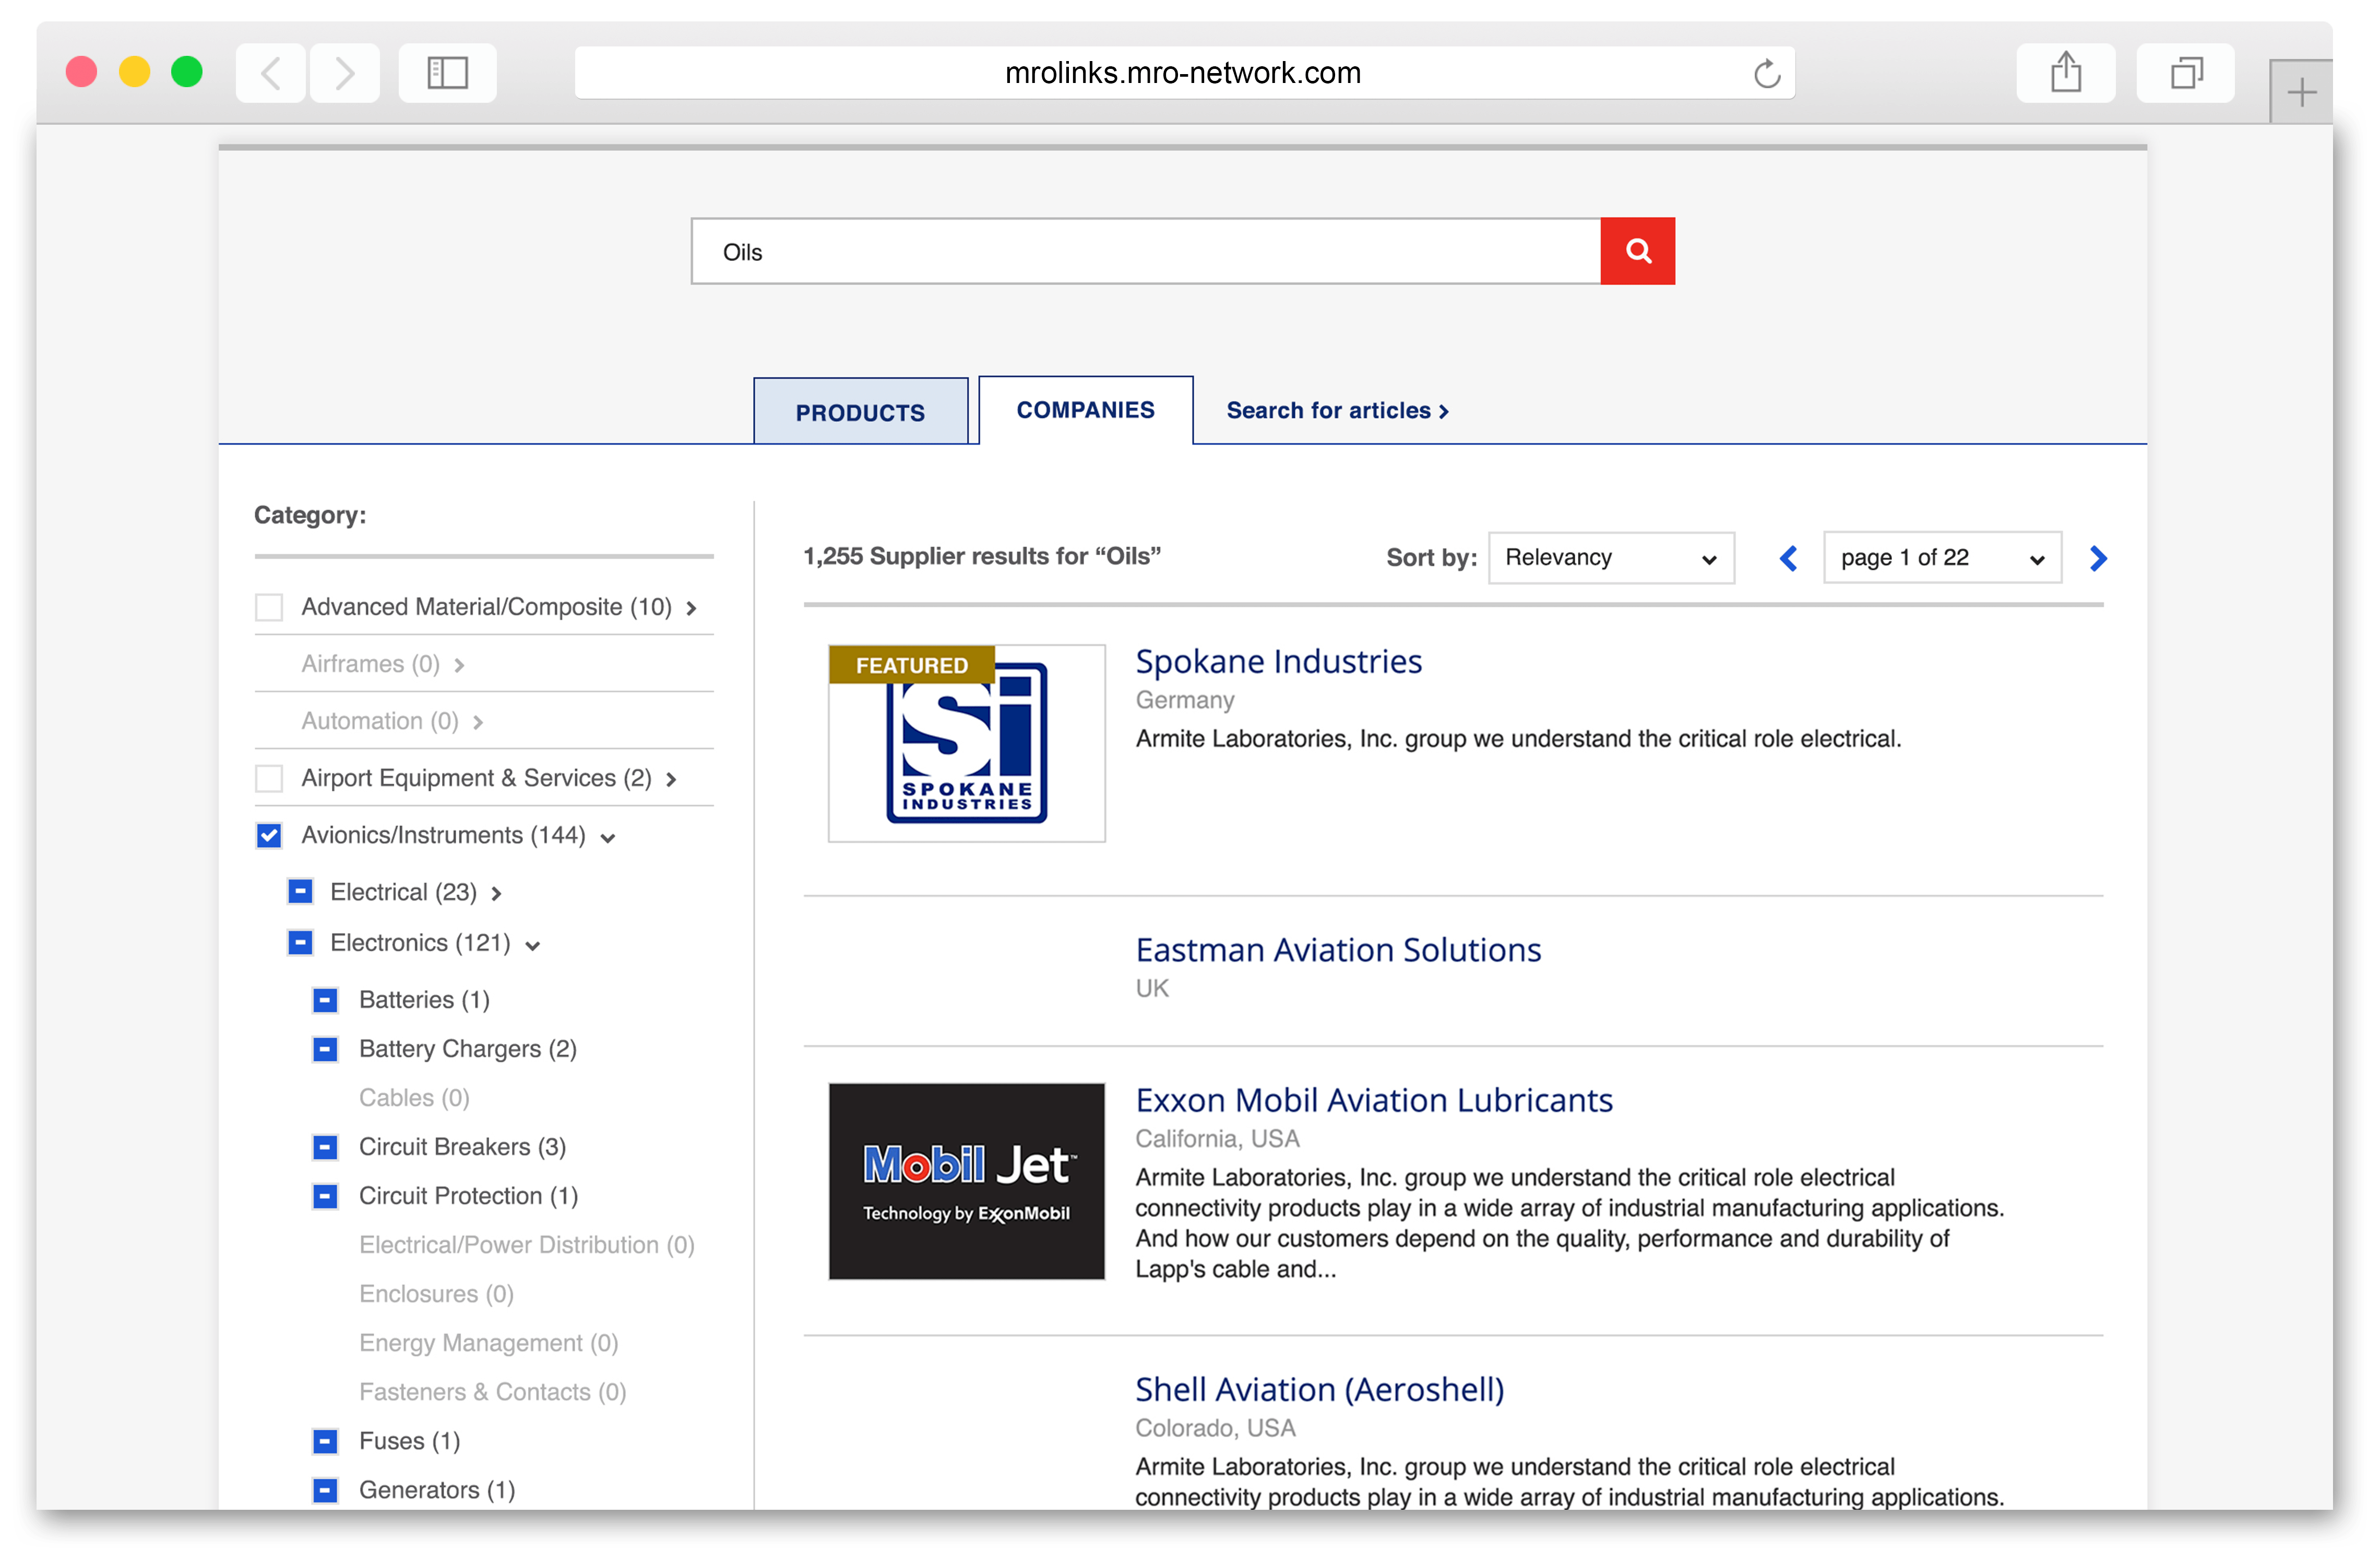Toggle the Electrical (23) checkbox
The height and width of the screenshot is (1551, 2380).
[300, 891]
